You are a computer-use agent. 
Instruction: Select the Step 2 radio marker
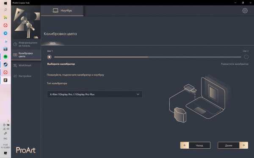246,57
